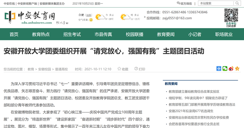Screen dimensions: 244x128
Task: Open 合肥各普高学校 news link
Action: pos(194,124)
